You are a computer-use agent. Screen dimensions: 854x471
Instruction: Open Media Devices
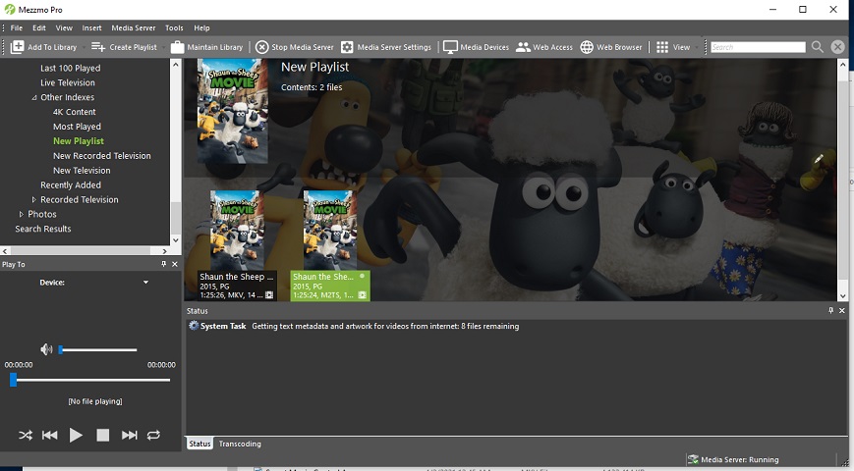(476, 47)
